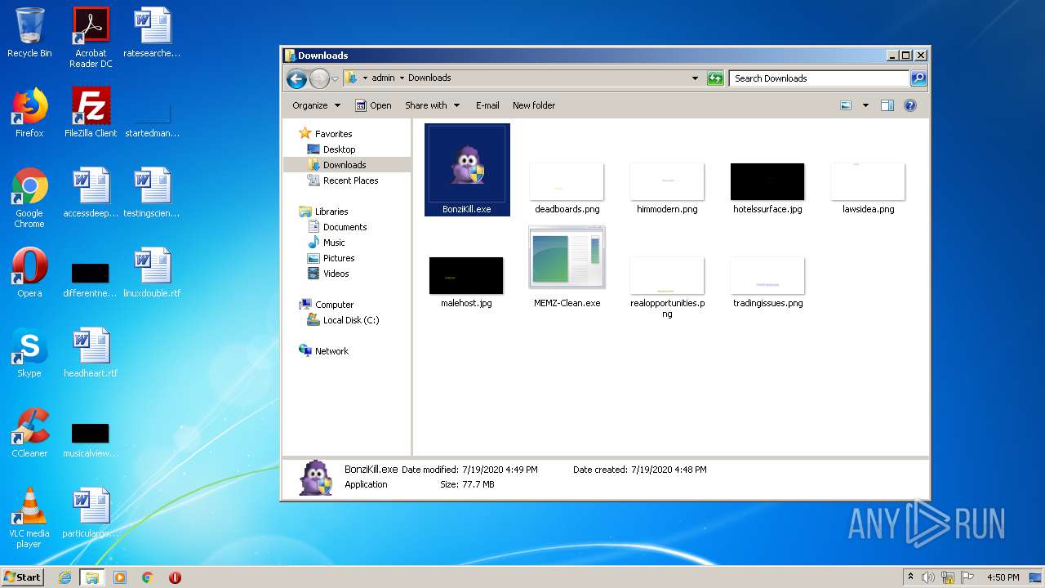Show hidden tray icons arrow
1045x588 pixels.
click(x=910, y=577)
